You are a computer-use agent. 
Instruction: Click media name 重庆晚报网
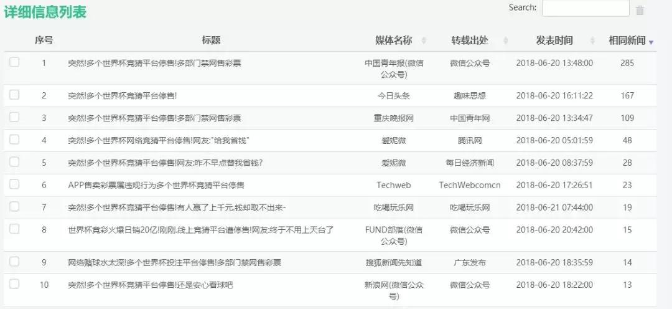(x=393, y=118)
